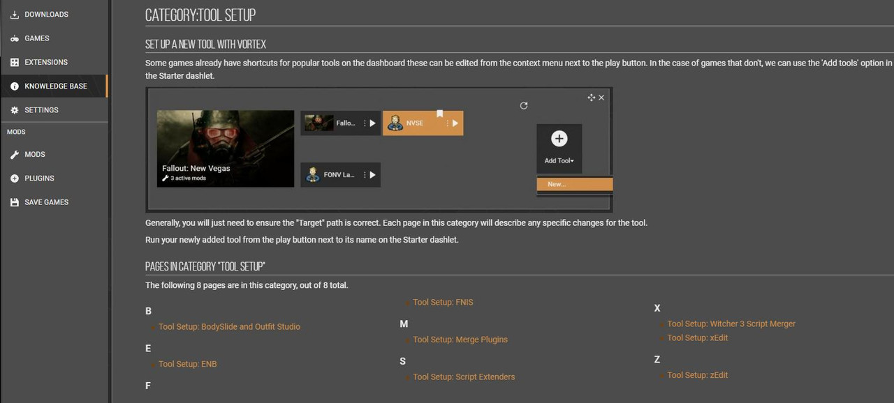Open Tool Setup: Script Extenders link
Viewport: 894px width, 403px height.
[x=464, y=377]
